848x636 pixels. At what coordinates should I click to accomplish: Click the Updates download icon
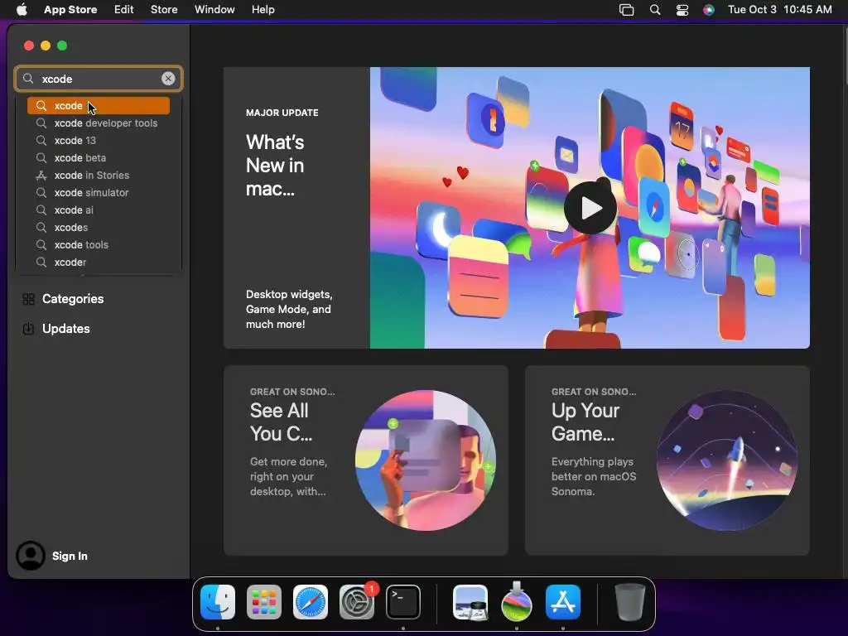29,328
